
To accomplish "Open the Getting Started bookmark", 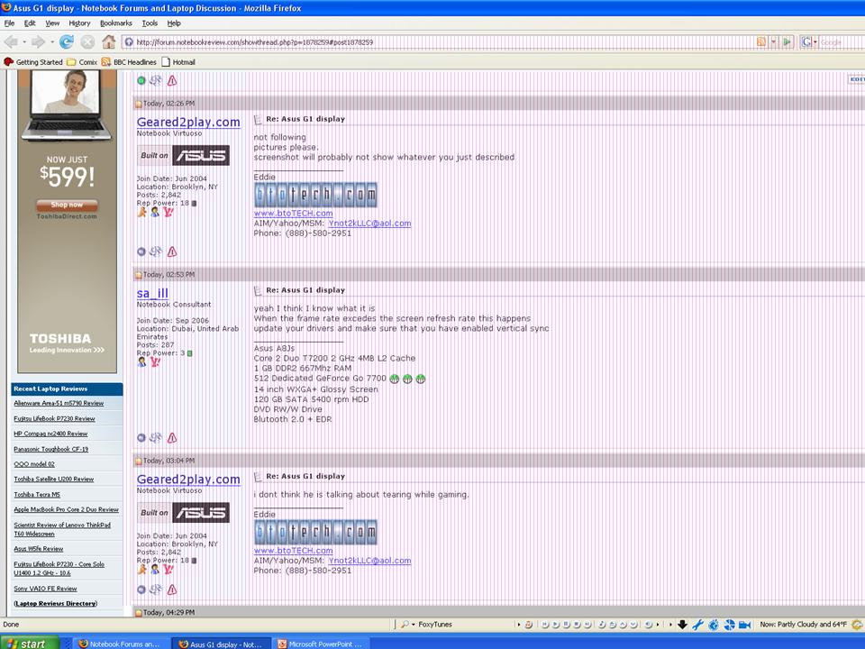I will 33,62.
